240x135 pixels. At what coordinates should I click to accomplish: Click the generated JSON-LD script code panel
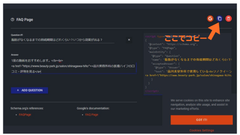[187, 64]
